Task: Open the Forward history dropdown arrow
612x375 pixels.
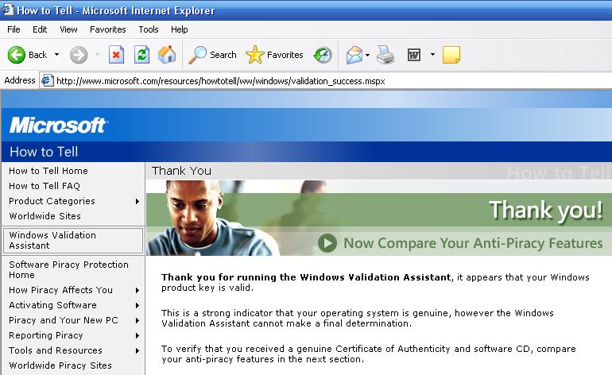Action: (x=97, y=55)
